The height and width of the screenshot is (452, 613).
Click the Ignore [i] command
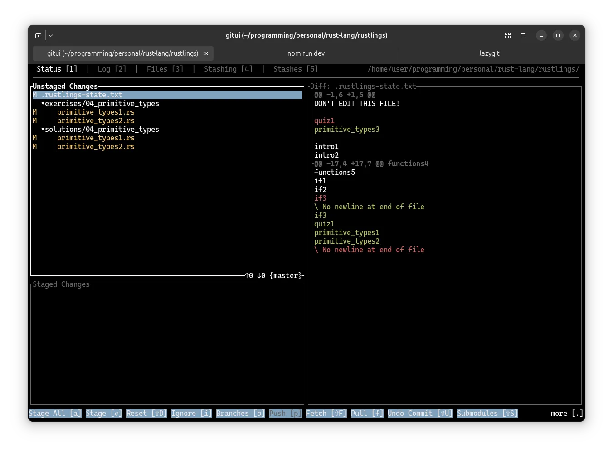pyautogui.click(x=192, y=414)
